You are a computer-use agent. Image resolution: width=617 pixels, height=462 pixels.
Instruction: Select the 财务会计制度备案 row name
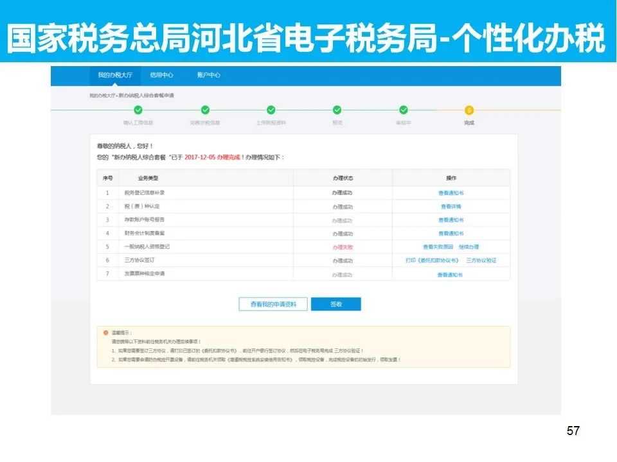tap(145, 233)
